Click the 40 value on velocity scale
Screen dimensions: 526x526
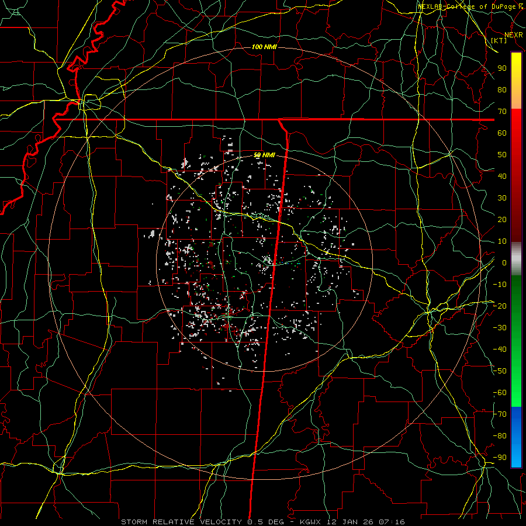[x=502, y=176]
